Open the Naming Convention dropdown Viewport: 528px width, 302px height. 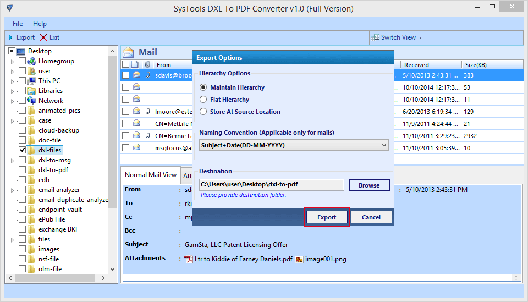[x=294, y=145]
